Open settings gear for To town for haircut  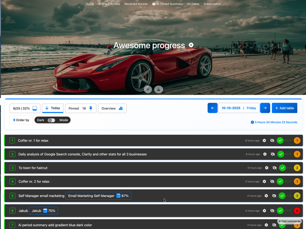pos(267,168)
